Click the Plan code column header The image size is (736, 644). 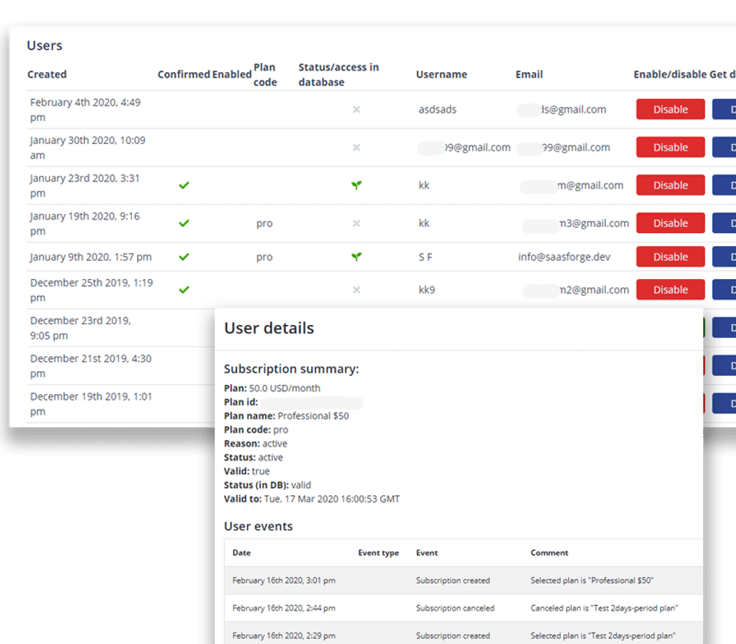coord(265,74)
